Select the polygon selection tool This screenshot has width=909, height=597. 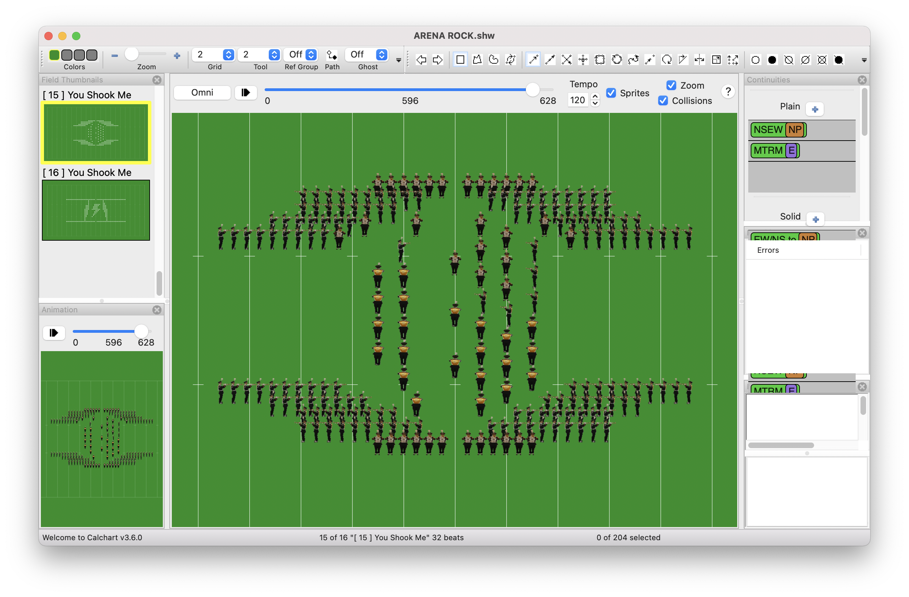[x=477, y=60]
